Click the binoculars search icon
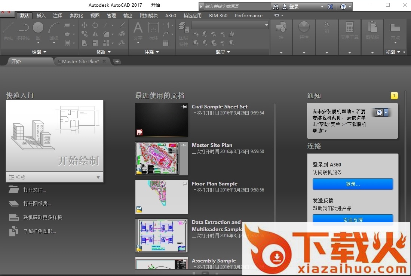This screenshot has width=411, height=276. coord(276,7)
